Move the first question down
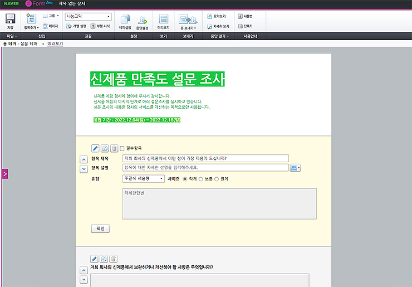The image size is (412, 287). coord(84,169)
